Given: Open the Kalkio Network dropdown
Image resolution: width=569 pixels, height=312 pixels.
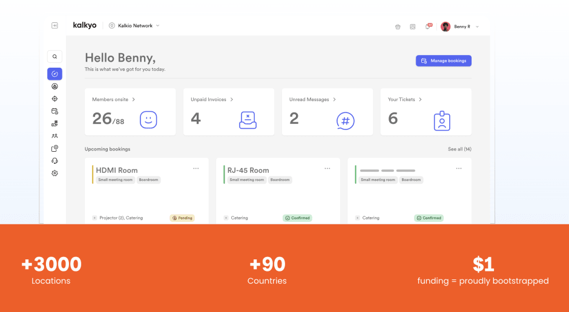Looking at the screenshot, I should (134, 26).
